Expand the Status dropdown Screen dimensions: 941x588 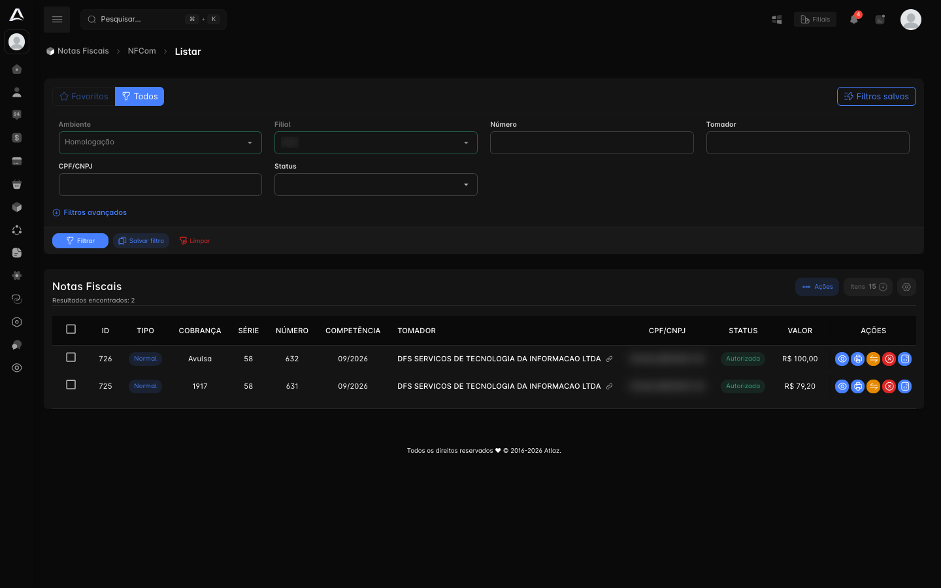point(376,184)
